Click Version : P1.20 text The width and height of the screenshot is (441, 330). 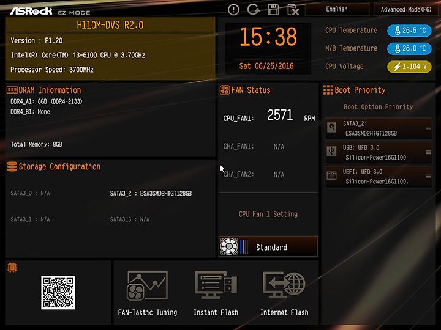click(x=37, y=40)
